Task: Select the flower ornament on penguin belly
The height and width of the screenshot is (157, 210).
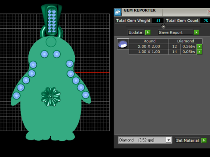Action: [51, 97]
